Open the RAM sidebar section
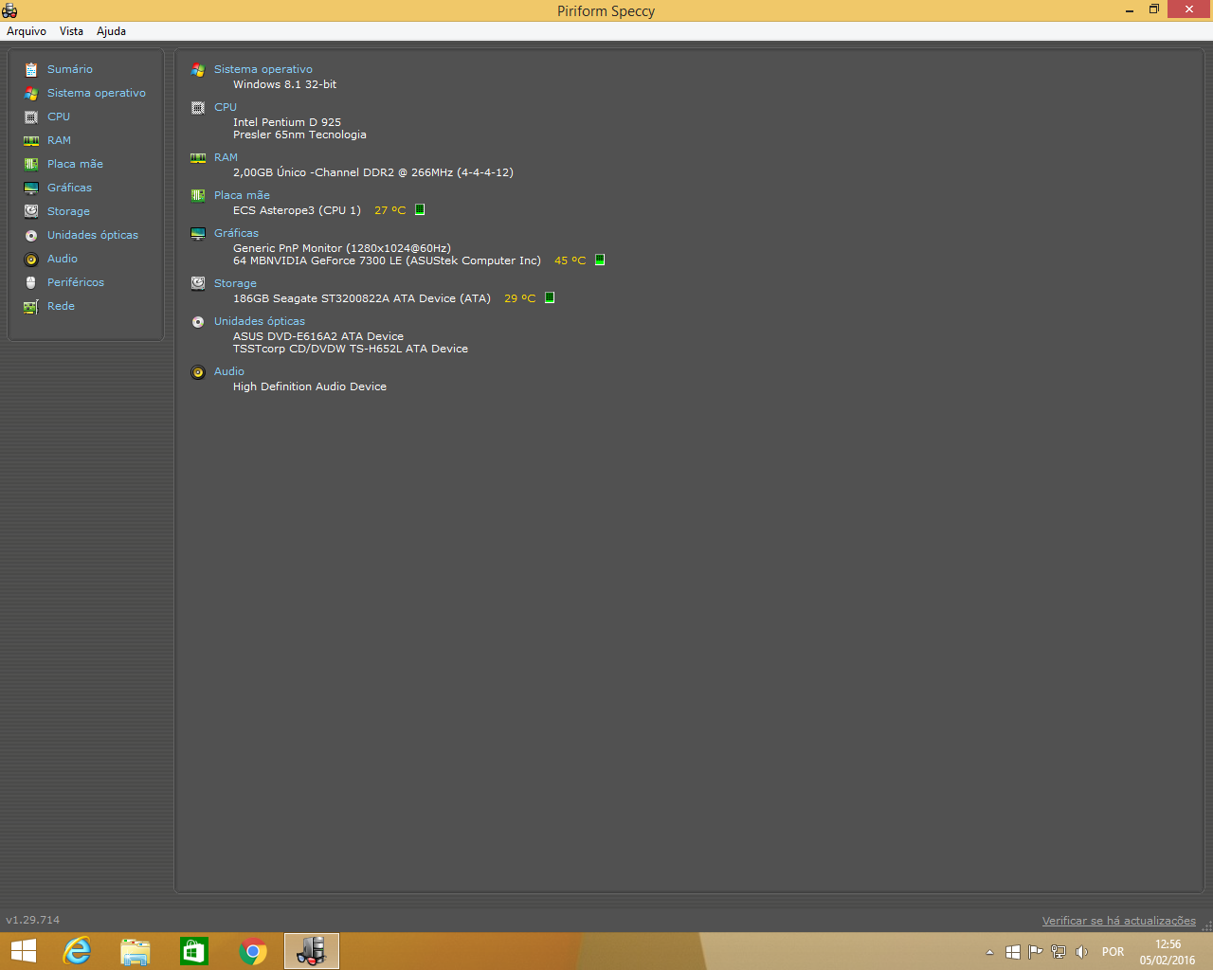The image size is (1213, 970). point(59,140)
